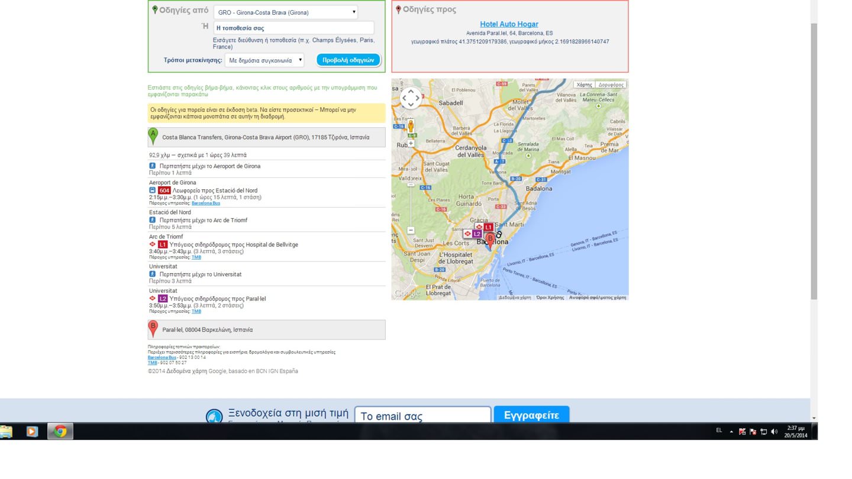Screen dimensions: 852x479
Task: Click the red B destination marker on map
Action: [x=490, y=239]
